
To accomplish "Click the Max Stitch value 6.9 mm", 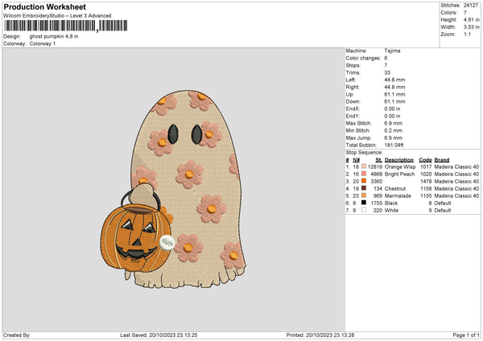I will (x=393, y=123).
